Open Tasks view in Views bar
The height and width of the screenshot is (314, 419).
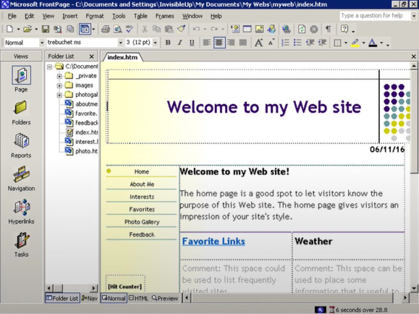[x=21, y=244]
